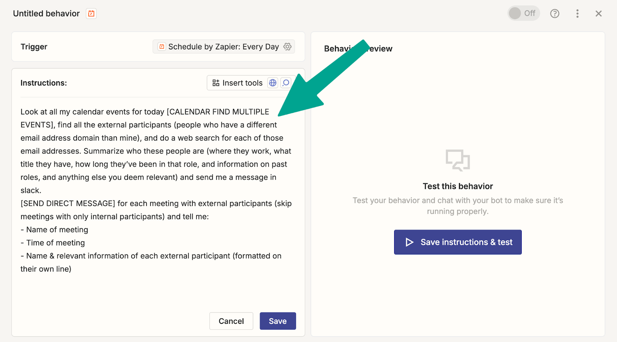Viewport: 617px width, 342px height.
Task: Close the behavior editor
Action: 598,13
